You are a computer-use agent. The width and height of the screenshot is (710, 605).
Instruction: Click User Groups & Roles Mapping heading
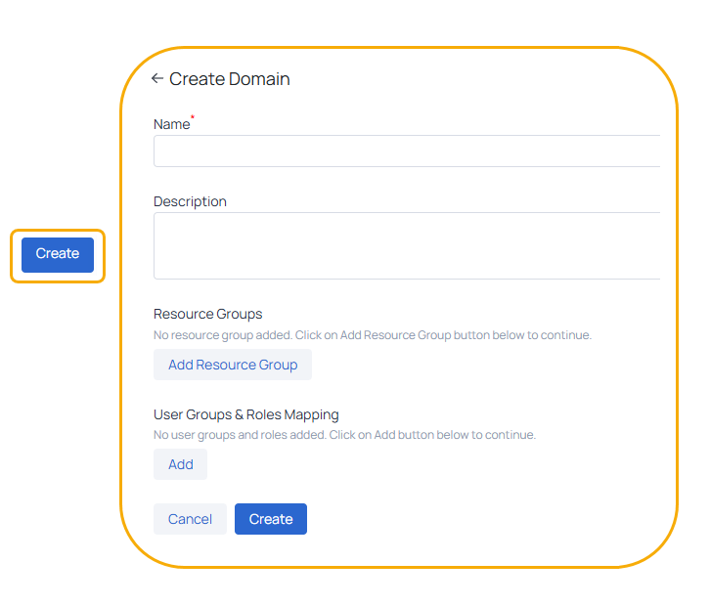coord(246,415)
